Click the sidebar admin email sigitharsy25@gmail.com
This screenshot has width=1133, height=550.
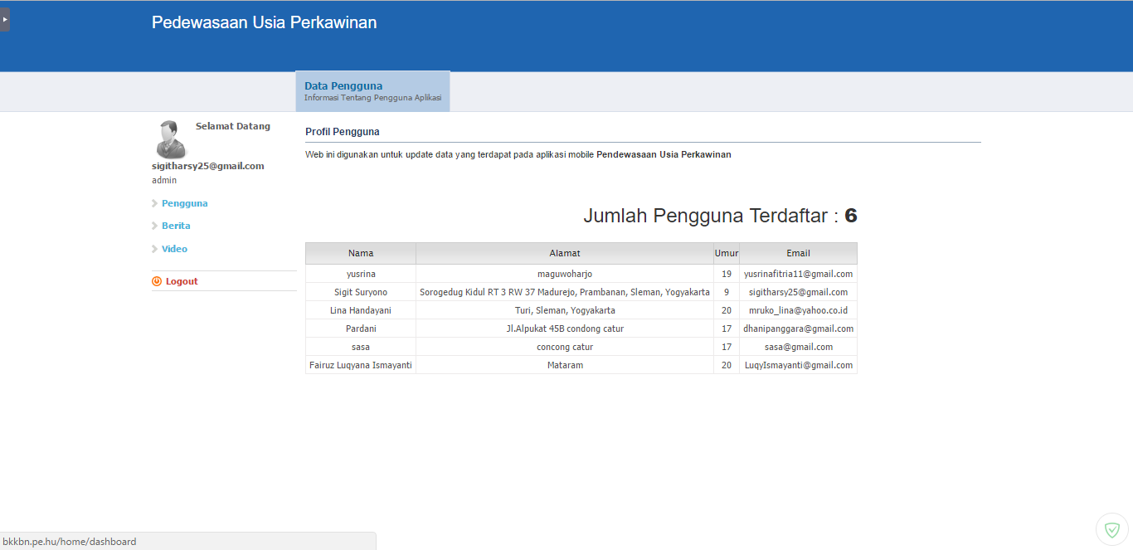pos(208,166)
